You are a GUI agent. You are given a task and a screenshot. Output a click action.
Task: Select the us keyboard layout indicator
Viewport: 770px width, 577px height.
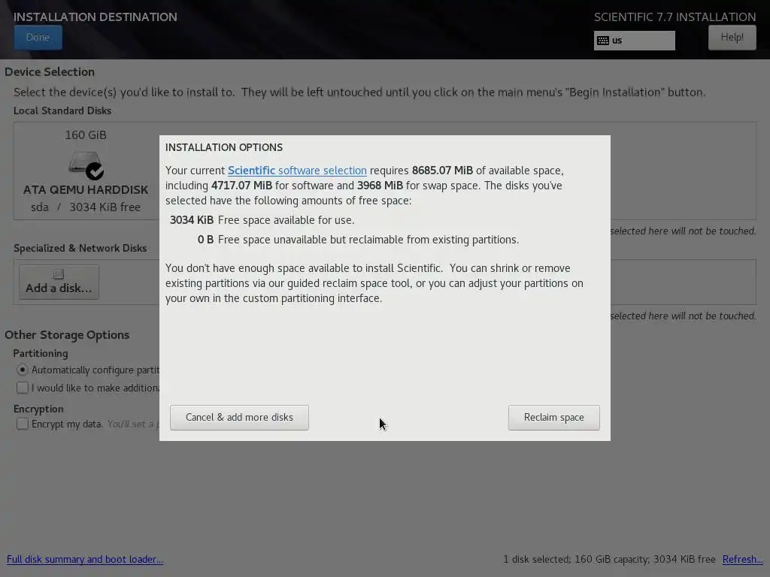tap(634, 41)
